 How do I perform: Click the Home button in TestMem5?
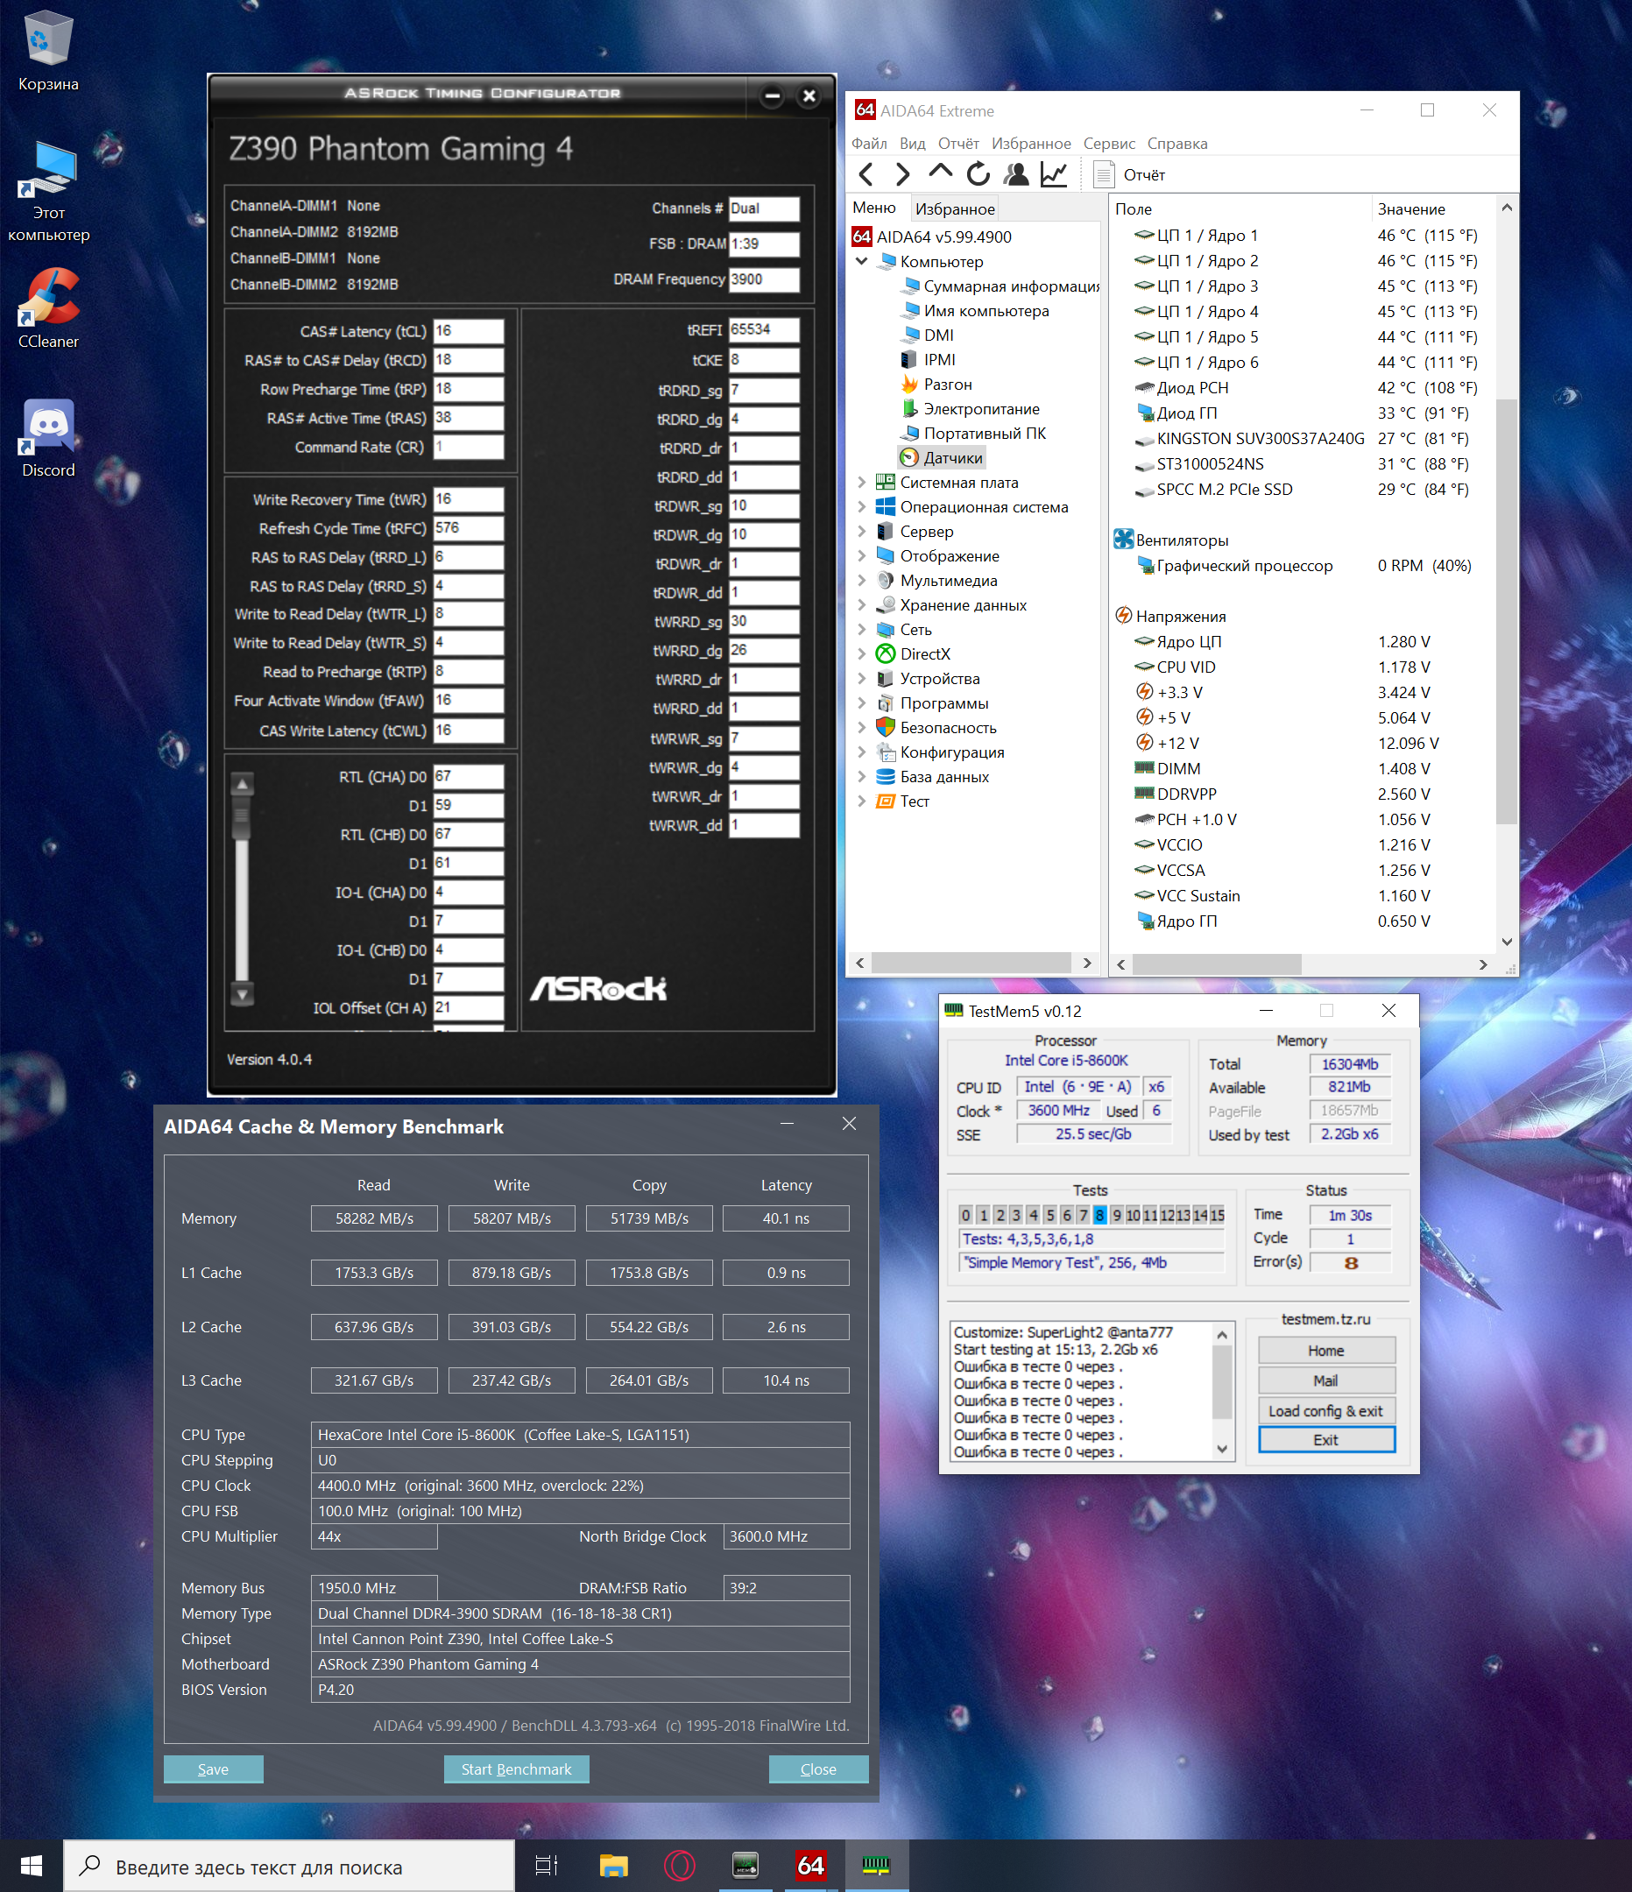tap(1326, 1350)
